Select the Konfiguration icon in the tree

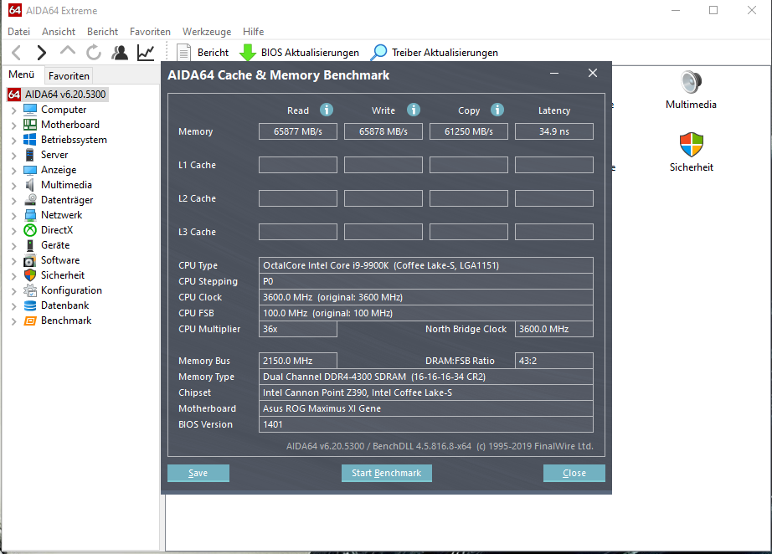(x=30, y=290)
